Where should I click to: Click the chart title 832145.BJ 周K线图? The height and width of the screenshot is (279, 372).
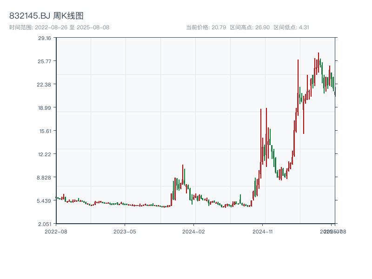46,16
